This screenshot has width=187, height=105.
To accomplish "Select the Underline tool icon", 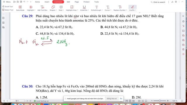I will pyautogui.click(x=84, y=7).
